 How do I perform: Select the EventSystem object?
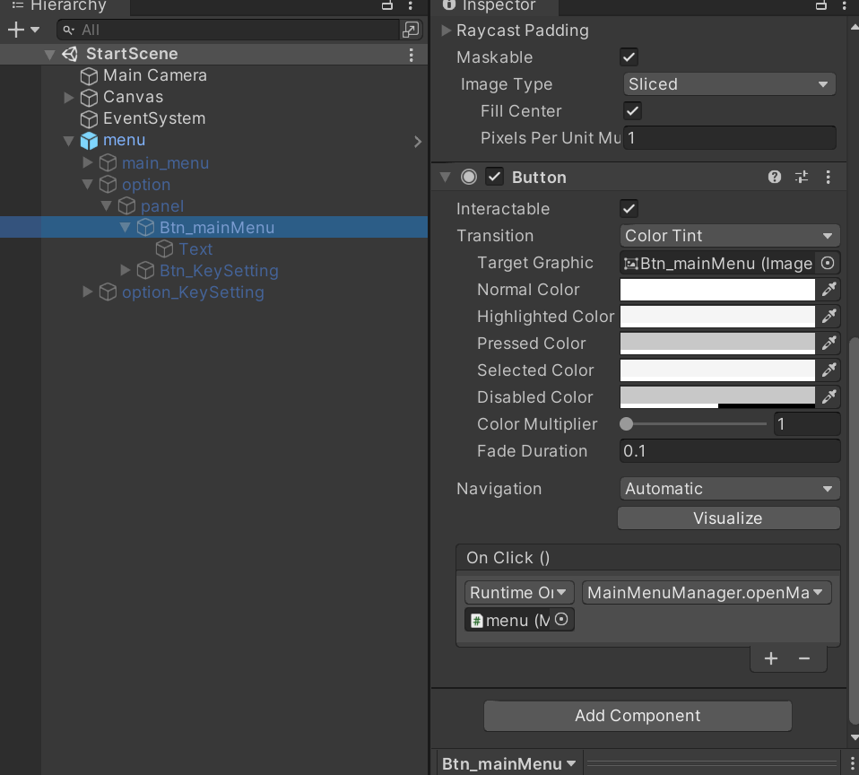click(x=154, y=118)
